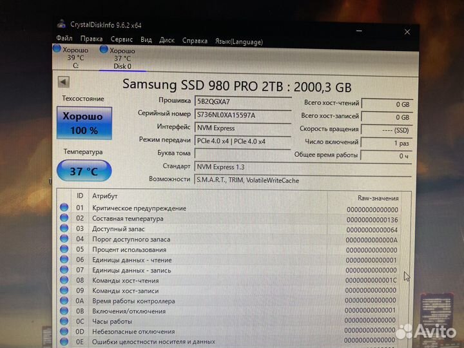The height and width of the screenshot is (348, 464).
Task: Select the Время работы контроллера attribute text
Action: (x=133, y=301)
